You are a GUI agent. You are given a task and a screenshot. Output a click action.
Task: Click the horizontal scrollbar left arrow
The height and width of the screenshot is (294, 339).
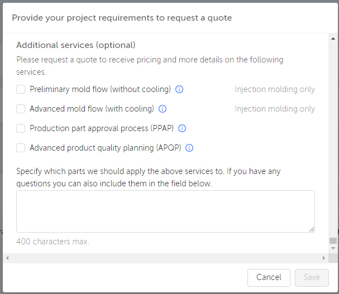[x=7, y=258]
